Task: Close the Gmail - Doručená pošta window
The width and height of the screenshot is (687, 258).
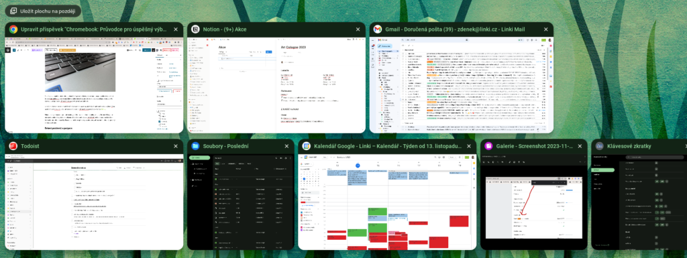Action: pos(545,29)
